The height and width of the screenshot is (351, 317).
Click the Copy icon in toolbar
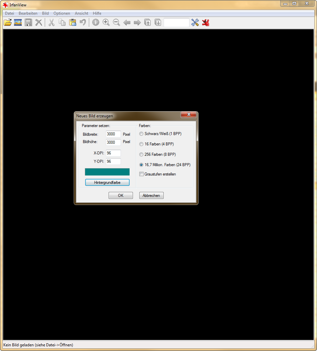point(62,22)
